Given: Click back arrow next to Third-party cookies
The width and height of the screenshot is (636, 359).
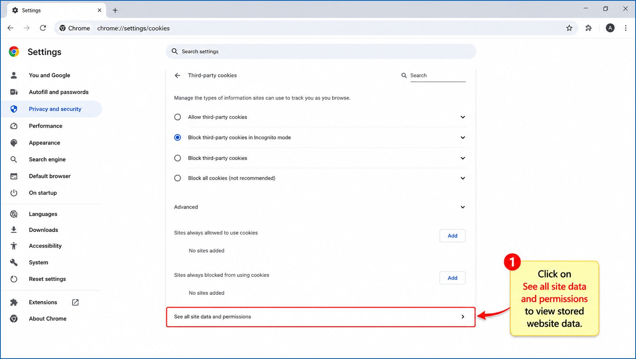Looking at the screenshot, I should (178, 75).
